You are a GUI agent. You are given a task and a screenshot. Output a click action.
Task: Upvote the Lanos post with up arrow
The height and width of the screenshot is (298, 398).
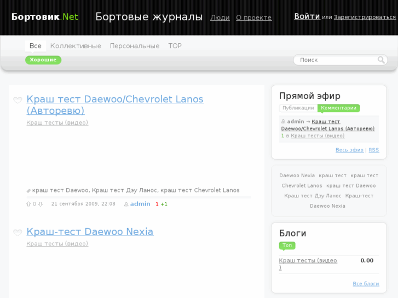[x=28, y=204]
